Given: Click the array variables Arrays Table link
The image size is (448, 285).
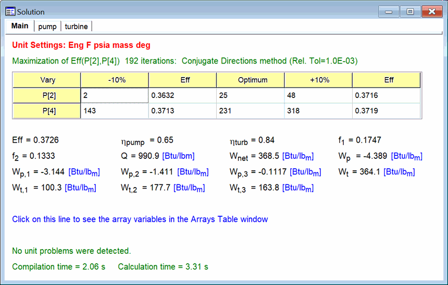Looking at the screenshot, I should (140, 219).
